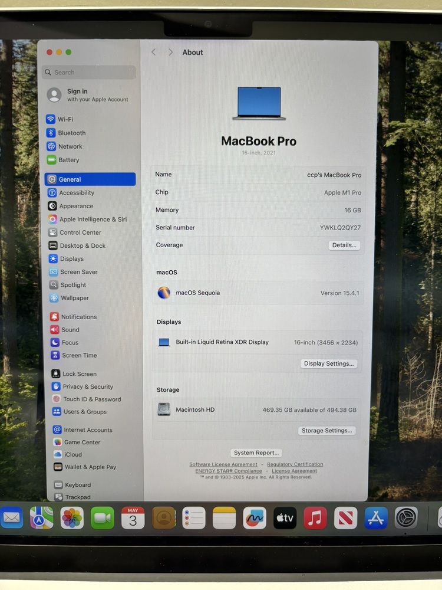Open Wallet & Apple Pay settings
The width and height of the screenshot is (442, 590).
coord(85,467)
